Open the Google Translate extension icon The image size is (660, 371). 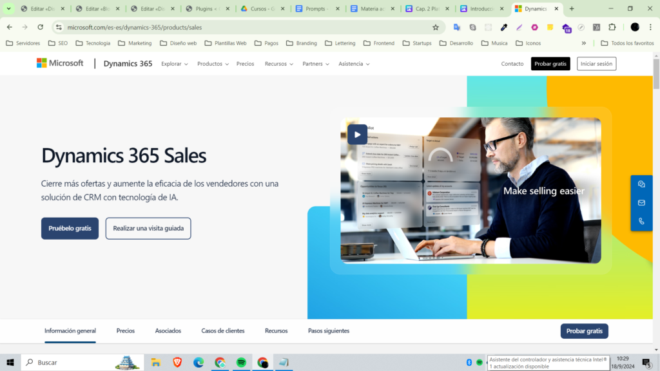tap(457, 27)
